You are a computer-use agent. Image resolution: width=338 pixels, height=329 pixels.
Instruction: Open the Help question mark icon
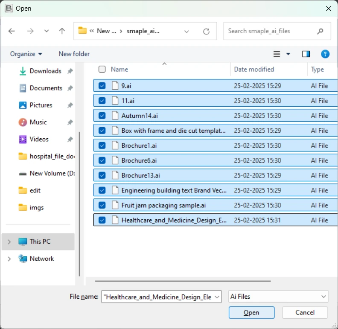pos(325,54)
